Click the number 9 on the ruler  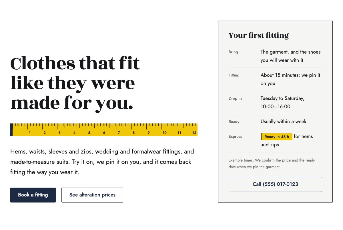pyautogui.click(x=149, y=133)
